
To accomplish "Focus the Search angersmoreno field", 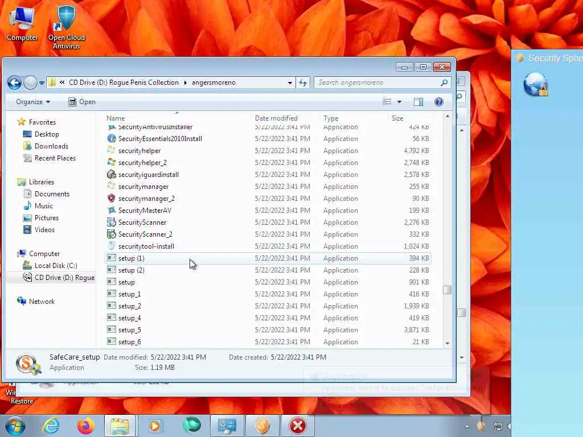I will coord(377,83).
